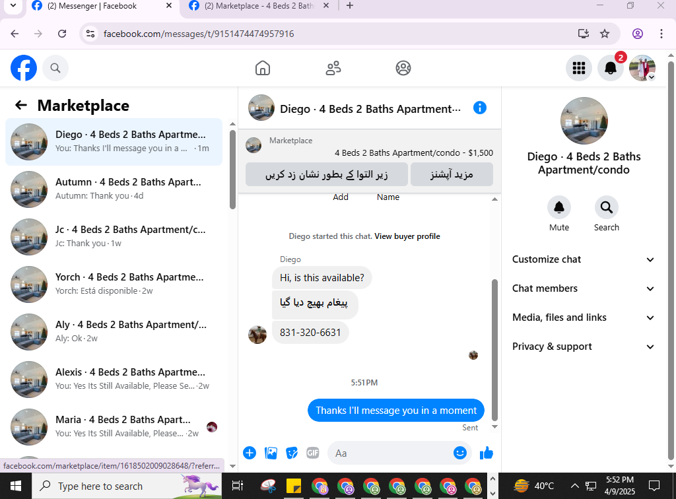Open the Alexis conversation

click(x=114, y=380)
